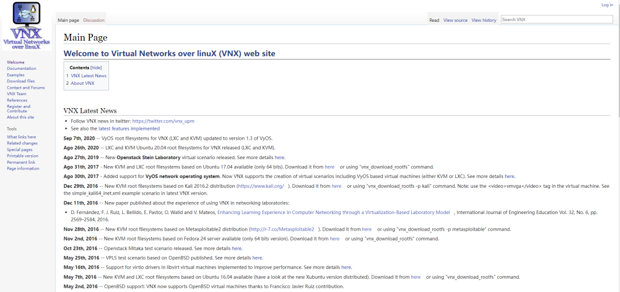Click 'here' link in Openstack Mitaka entry
The image size is (620, 292).
click(237, 248)
